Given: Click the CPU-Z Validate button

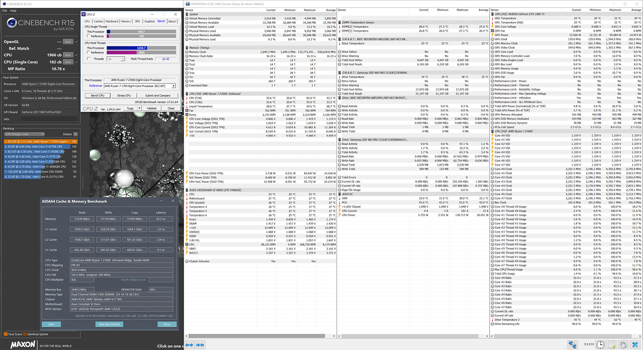Looking at the screenshot, I should 151,109.
